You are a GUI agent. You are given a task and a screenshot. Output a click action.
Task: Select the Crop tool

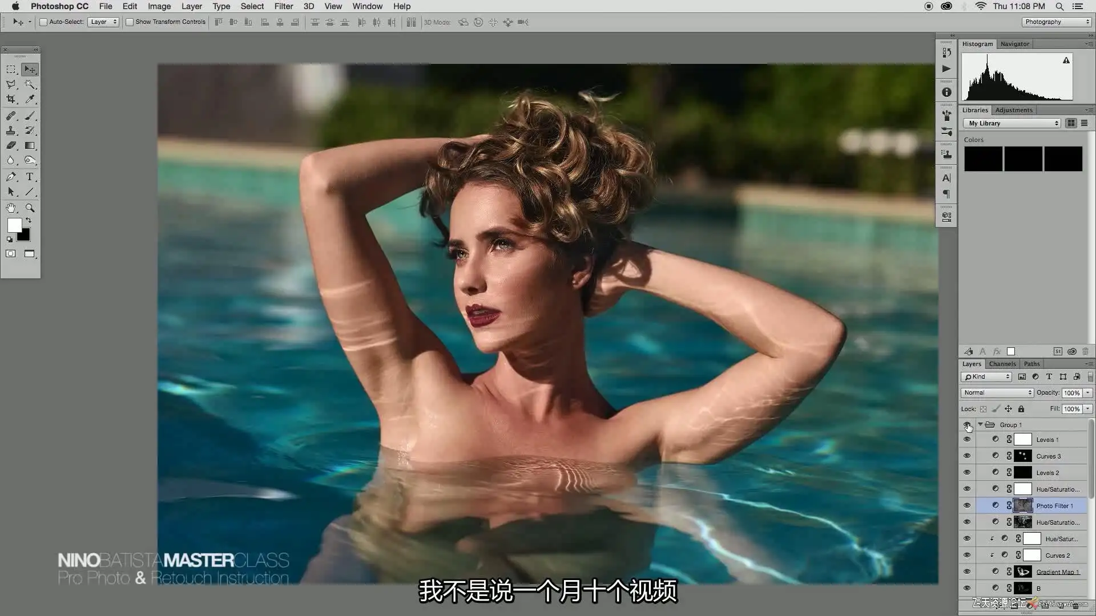11,99
